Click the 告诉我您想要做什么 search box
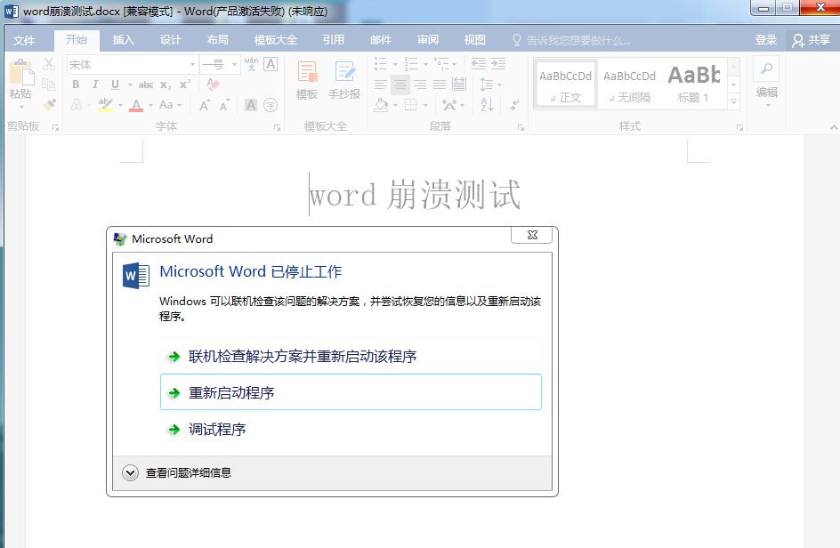The width and height of the screenshot is (840, 548). tap(571, 40)
